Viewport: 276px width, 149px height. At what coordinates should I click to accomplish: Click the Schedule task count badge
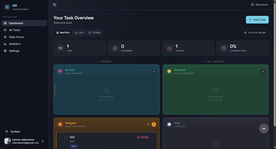[x=263, y=71]
